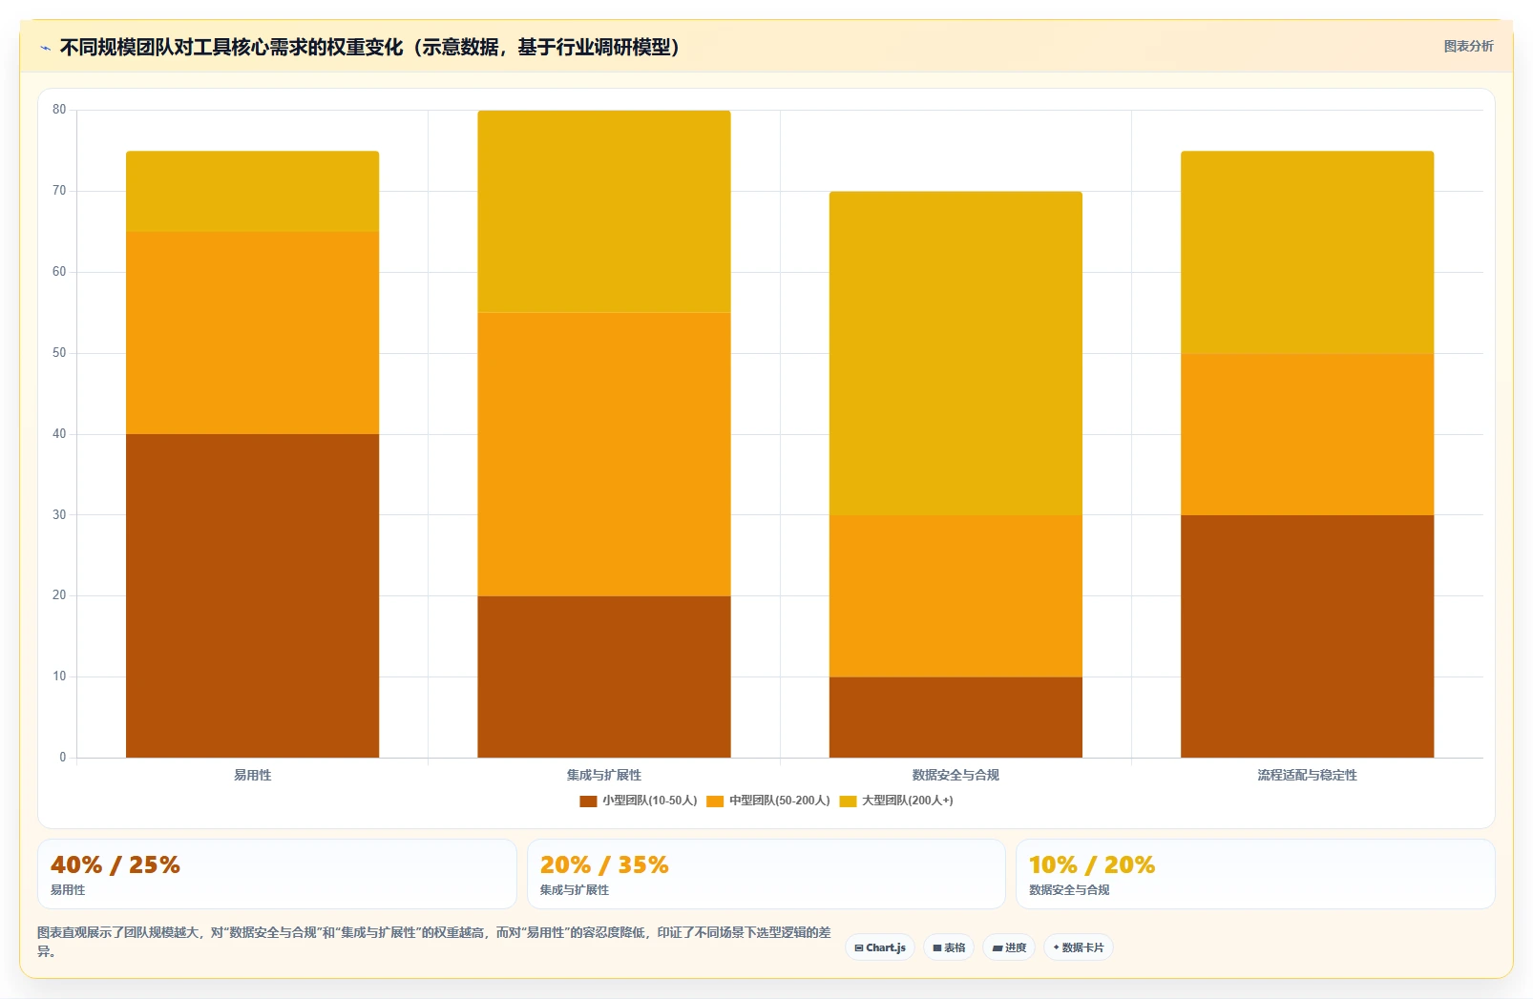This screenshot has height=999, width=1533.
Task: Select the 进度 tag pill
Action: click(x=1009, y=947)
